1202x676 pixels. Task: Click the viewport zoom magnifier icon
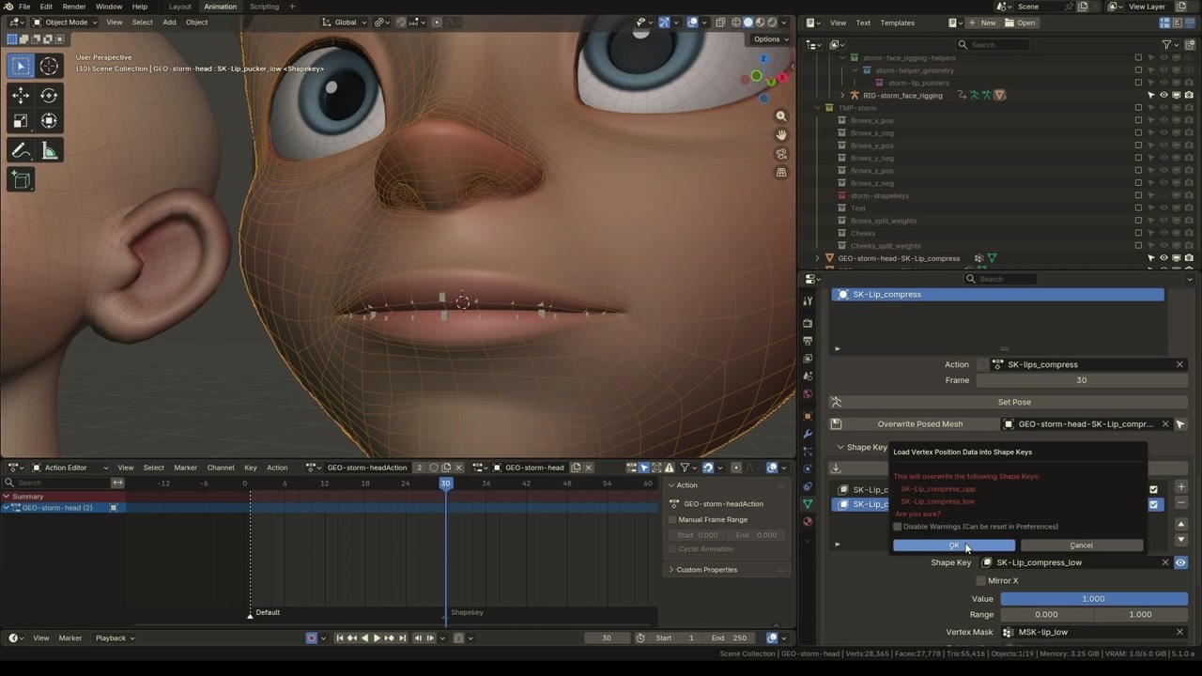tap(781, 116)
